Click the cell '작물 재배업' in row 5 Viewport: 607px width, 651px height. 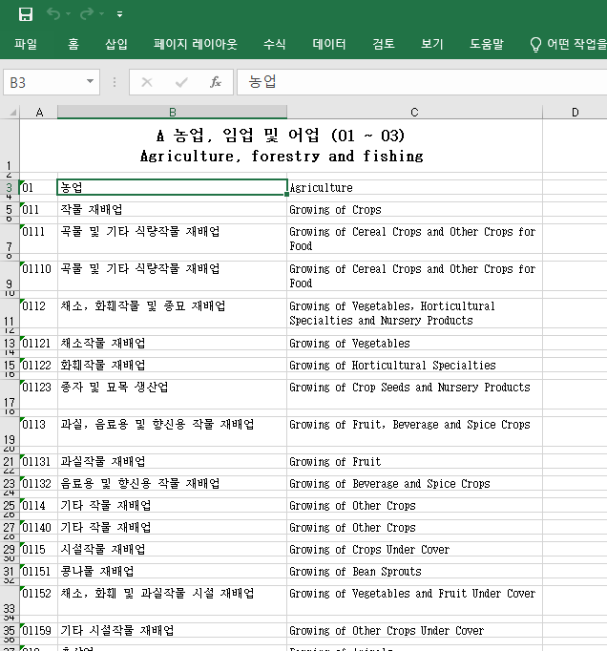click(173, 209)
